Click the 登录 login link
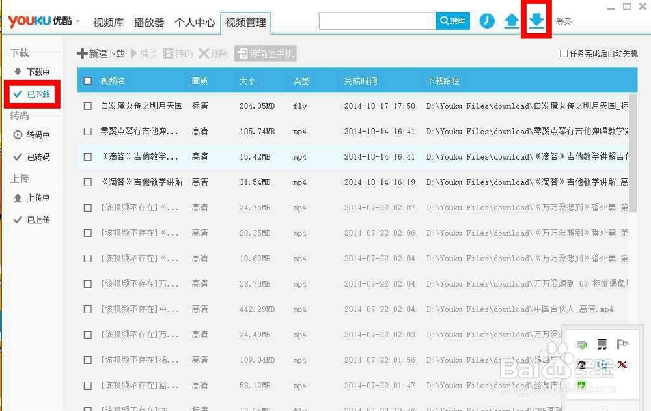Image resolution: width=651 pixels, height=411 pixels. (564, 21)
